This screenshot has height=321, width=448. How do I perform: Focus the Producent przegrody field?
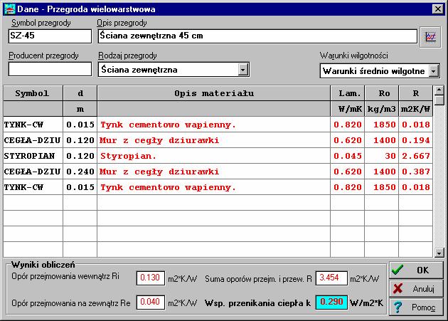click(x=50, y=69)
